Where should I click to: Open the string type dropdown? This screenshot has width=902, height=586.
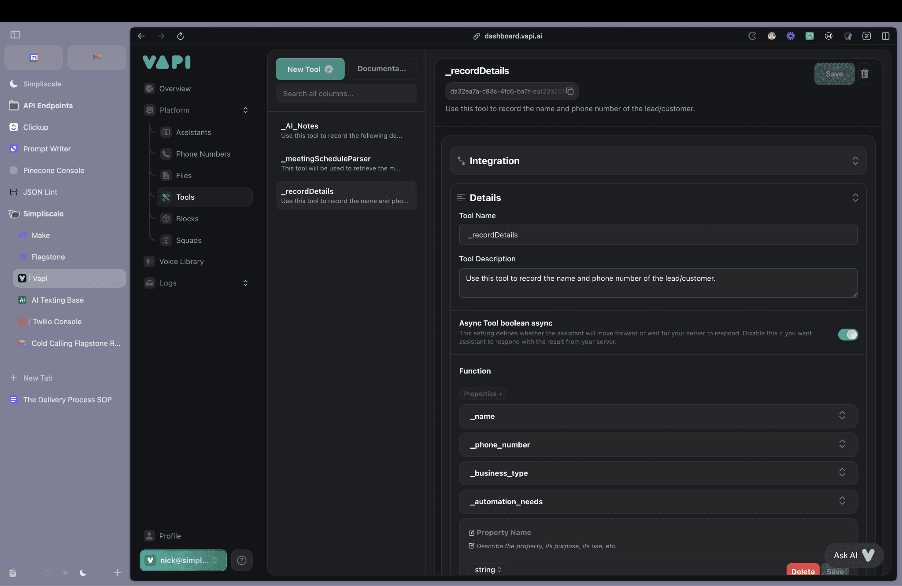tap(488, 570)
